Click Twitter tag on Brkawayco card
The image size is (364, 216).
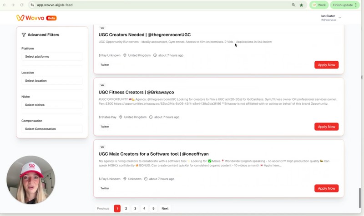pyautogui.click(x=105, y=127)
